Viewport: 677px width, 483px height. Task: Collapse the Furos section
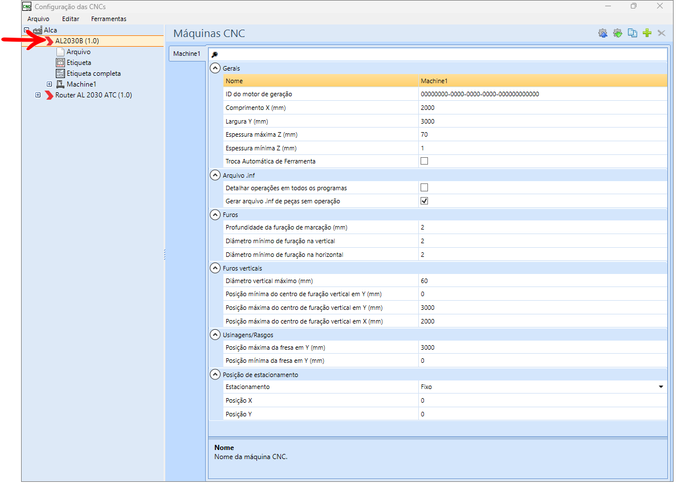click(x=215, y=215)
